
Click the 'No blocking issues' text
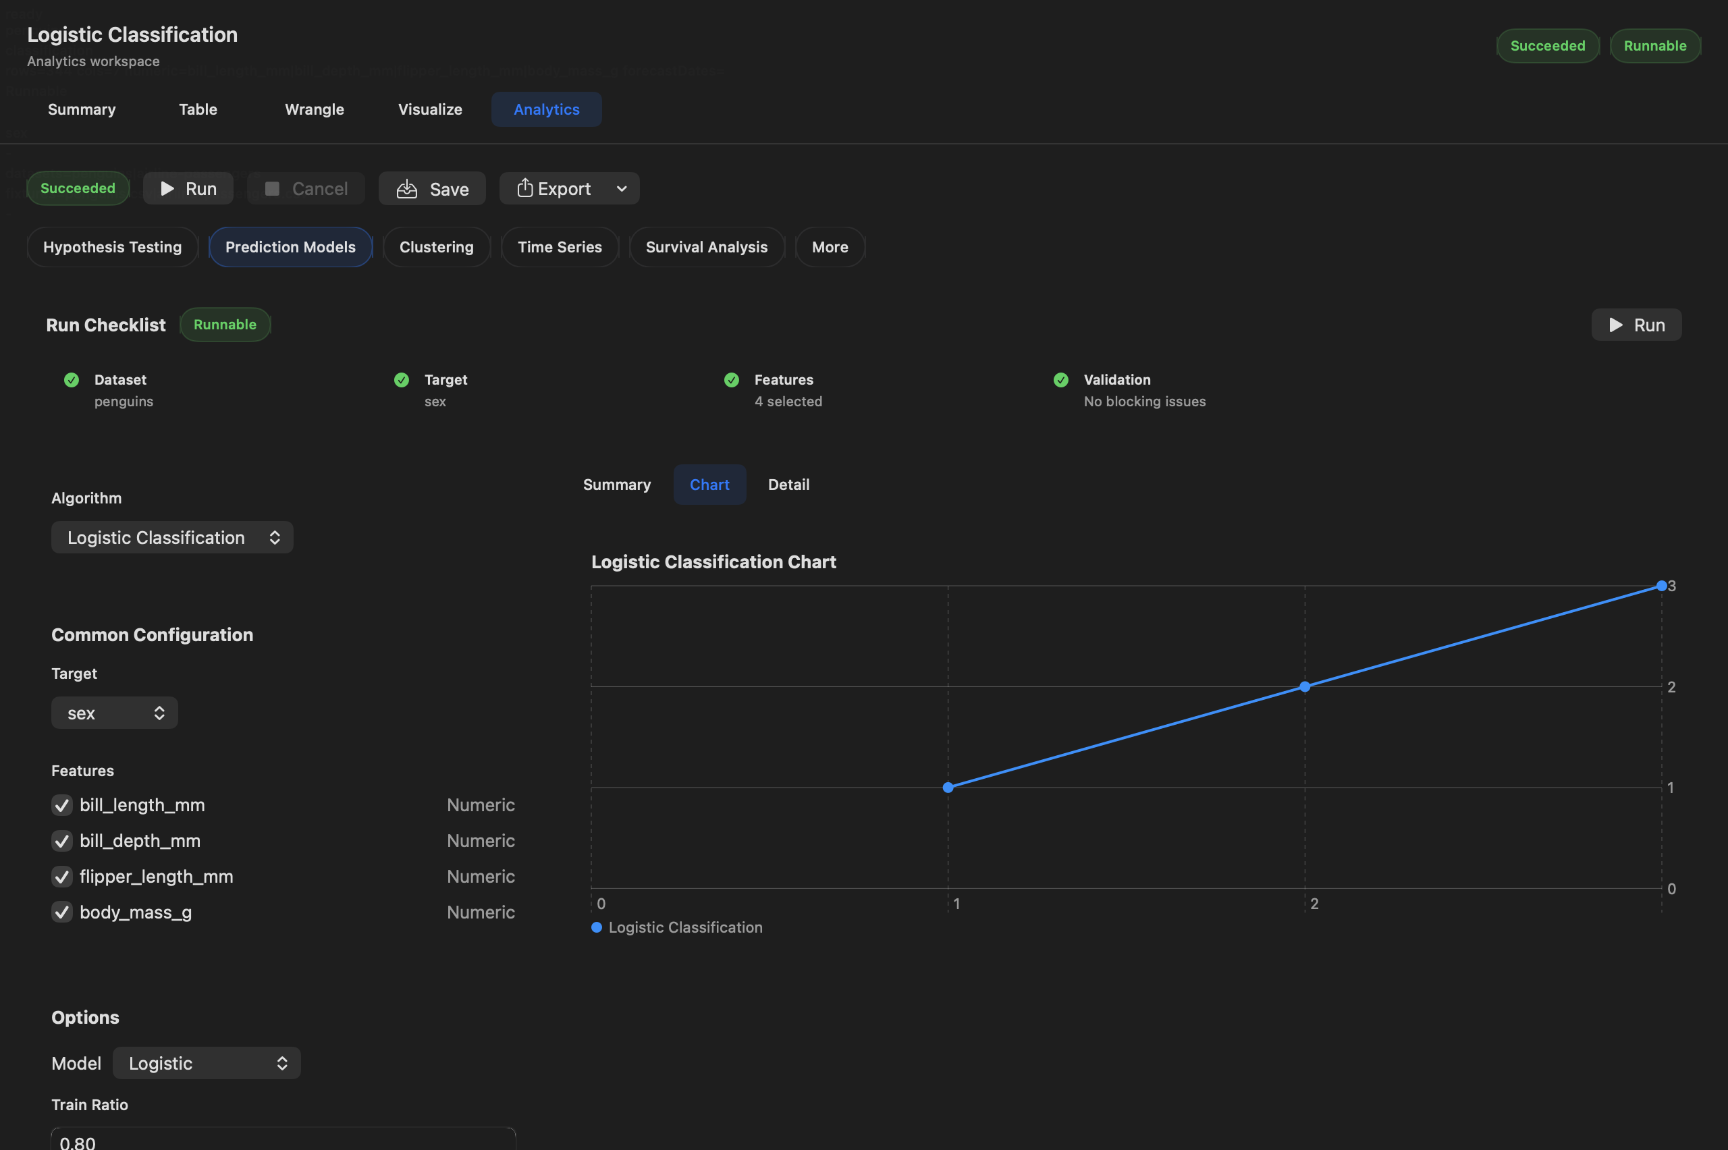1145,401
